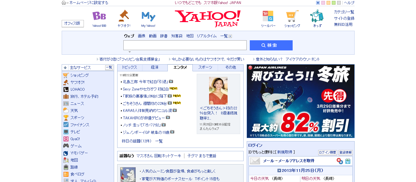
Task: Click the ログイン履歴 button
Action: click(327, 152)
